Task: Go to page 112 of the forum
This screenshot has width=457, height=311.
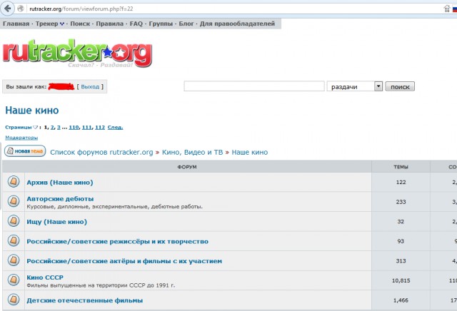Action: (x=100, y=127)
